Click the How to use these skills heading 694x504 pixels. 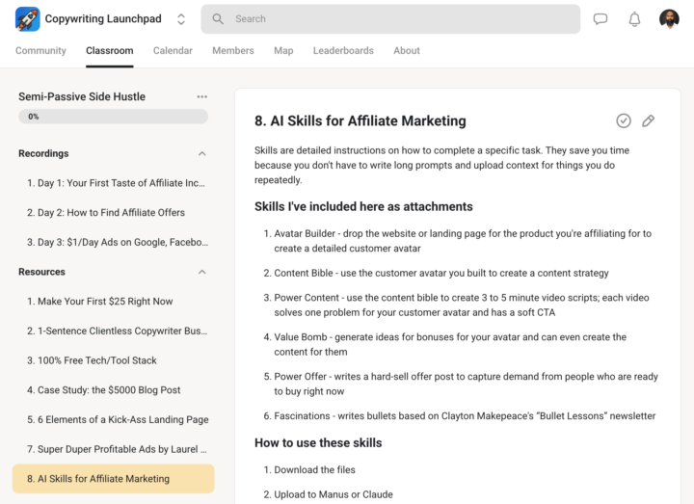pyautogui.click(x=318, y=443)
